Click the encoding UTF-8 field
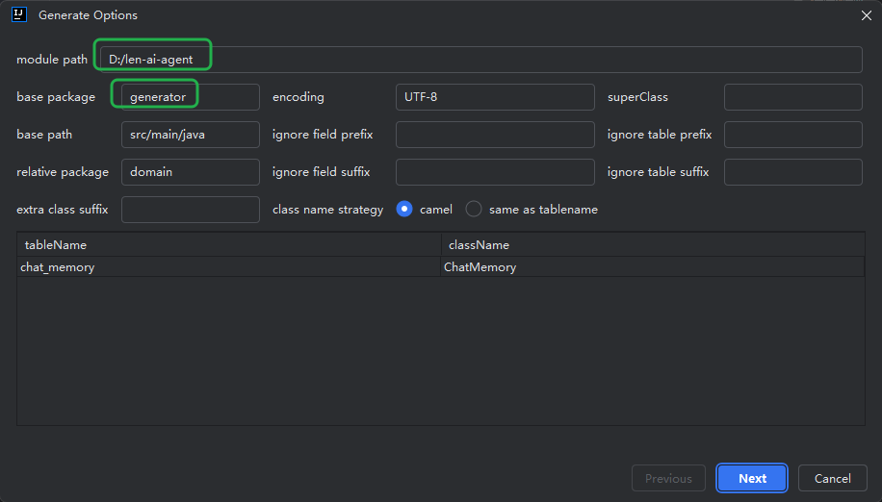 tap(495, 97)
